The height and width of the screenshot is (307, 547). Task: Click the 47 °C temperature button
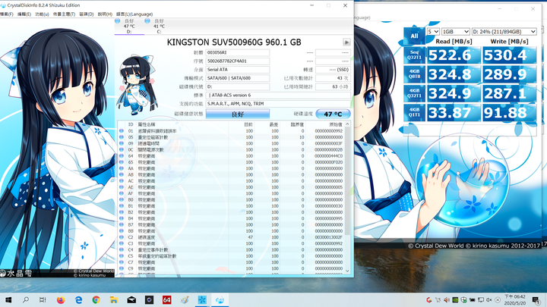point(333,114)
